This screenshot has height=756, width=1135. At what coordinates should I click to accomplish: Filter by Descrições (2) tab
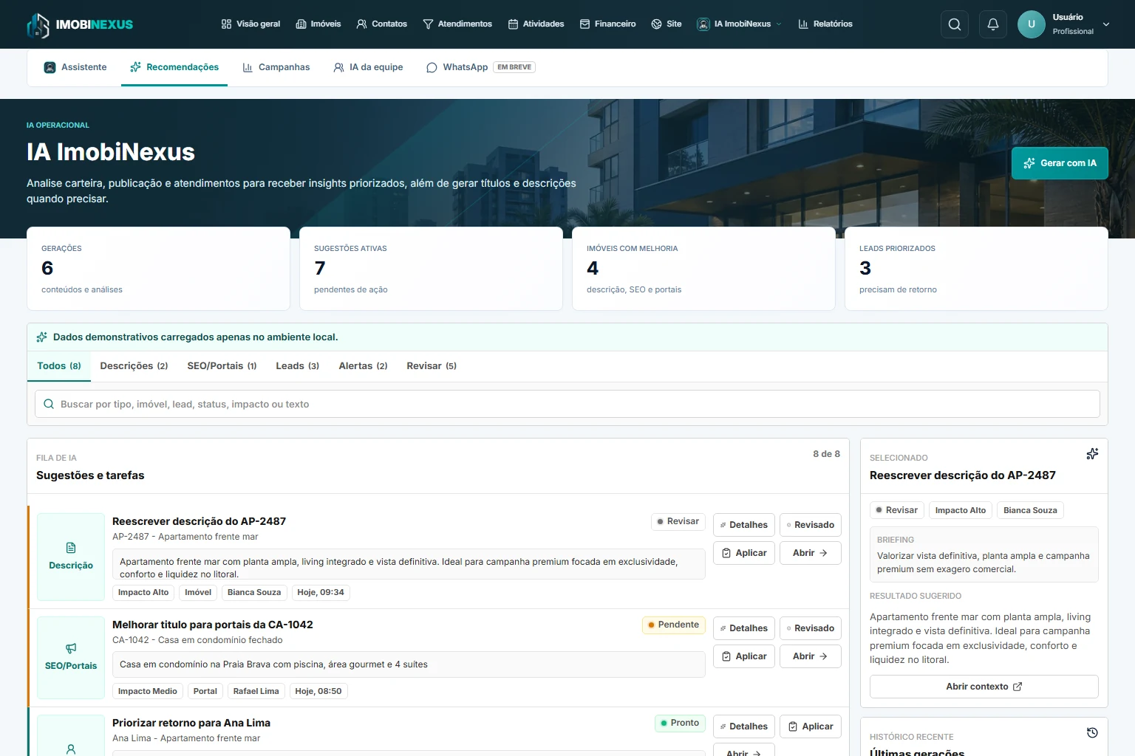[134, 366]
